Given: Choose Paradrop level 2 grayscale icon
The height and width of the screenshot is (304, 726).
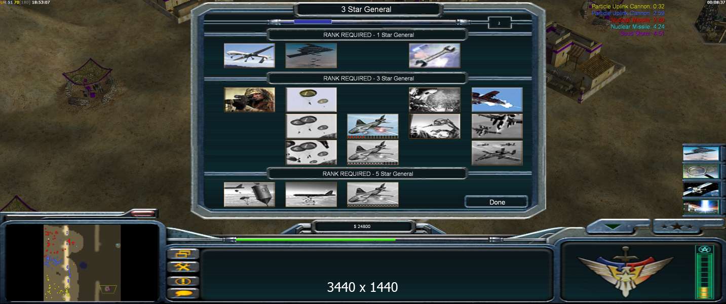Looking at the screenshot, I should click(x=311, y=126).
